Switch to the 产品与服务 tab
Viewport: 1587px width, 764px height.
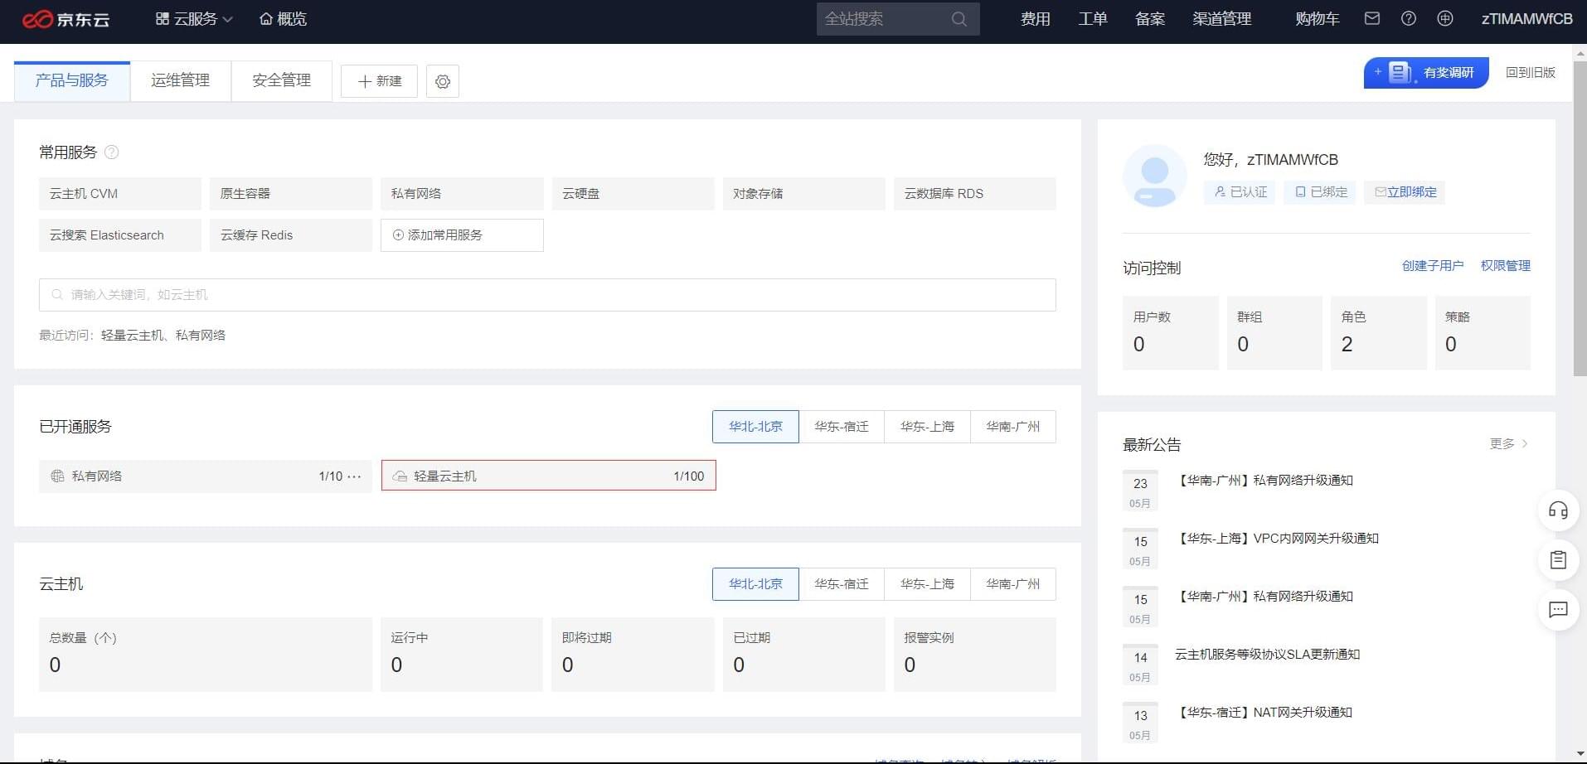pyautogui.click(x=72, y=80)
